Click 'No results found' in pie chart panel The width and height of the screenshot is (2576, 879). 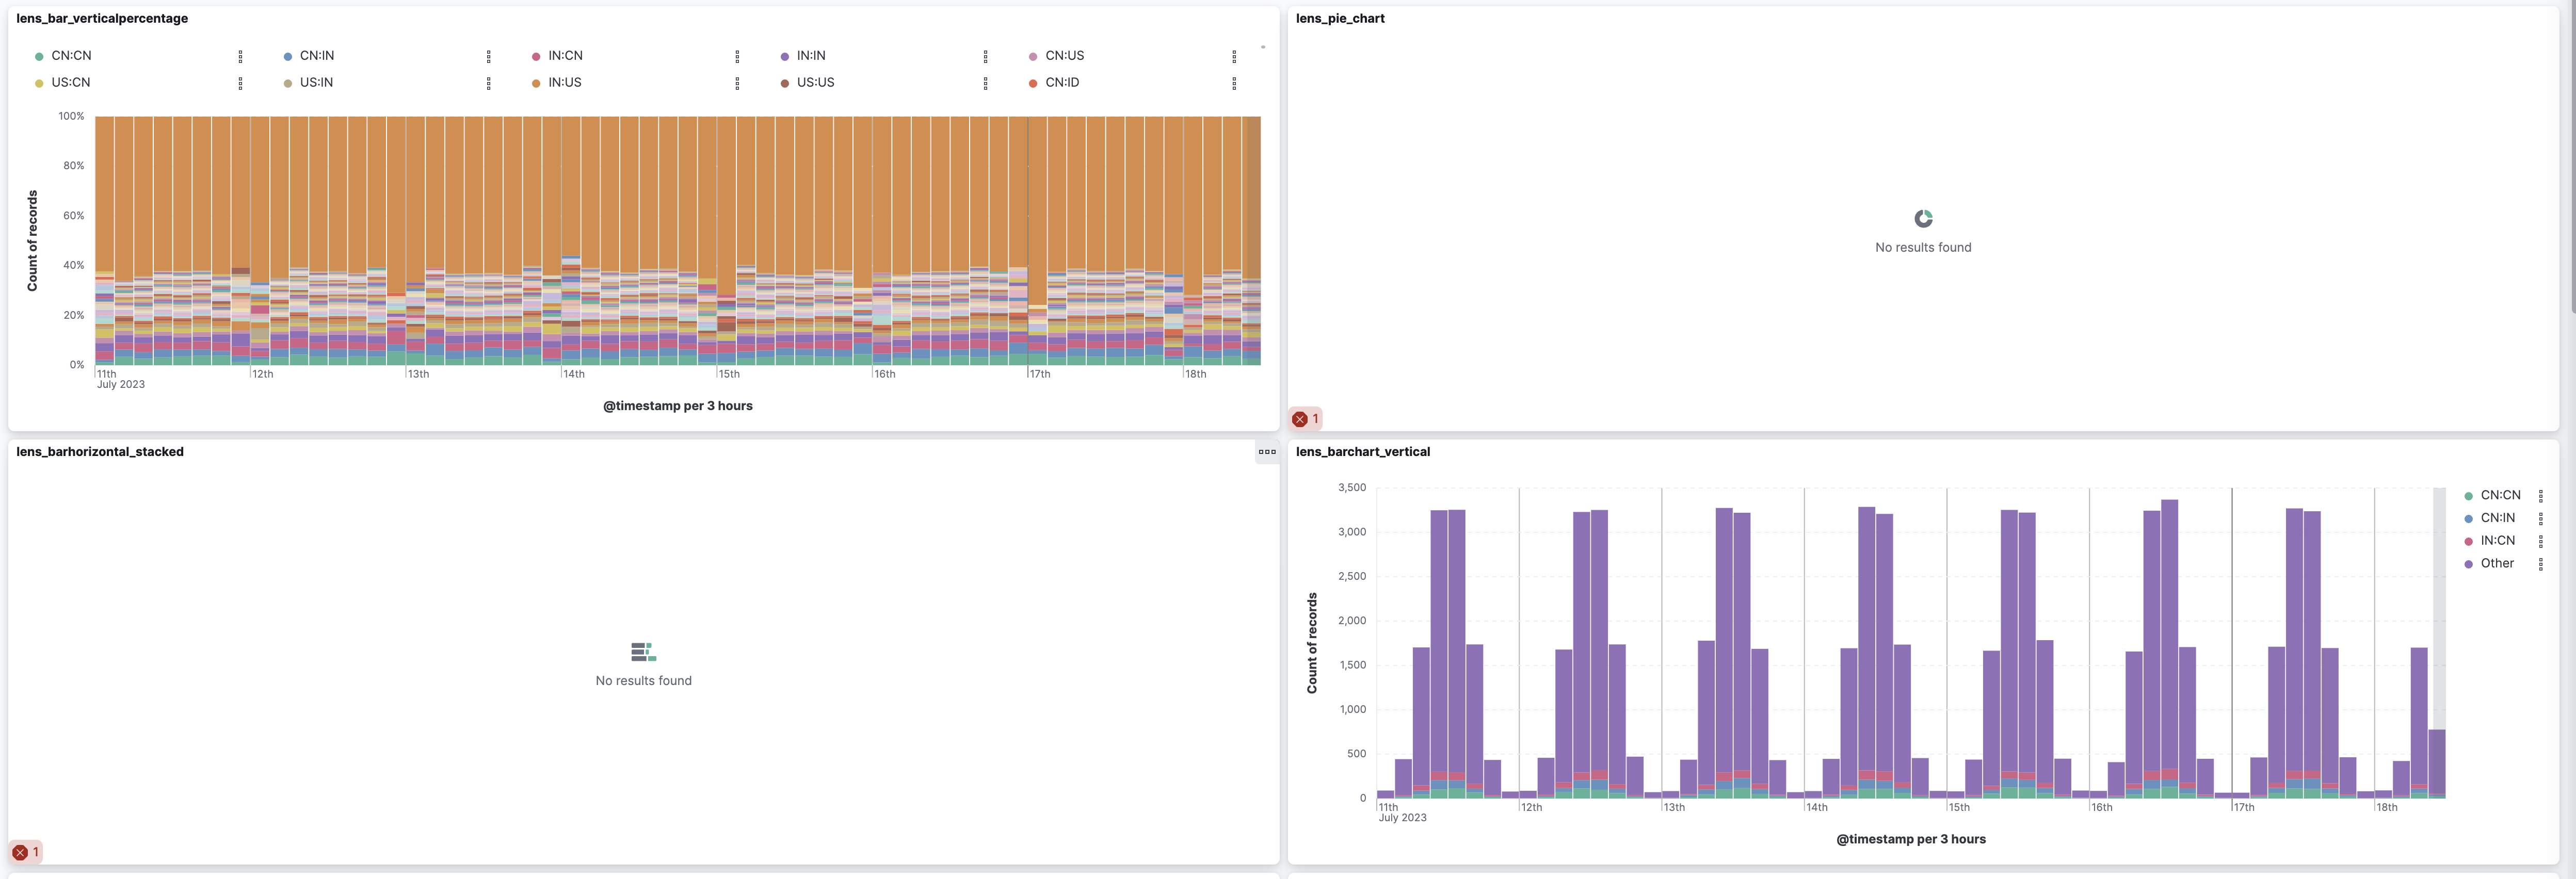pos(1923,247)
